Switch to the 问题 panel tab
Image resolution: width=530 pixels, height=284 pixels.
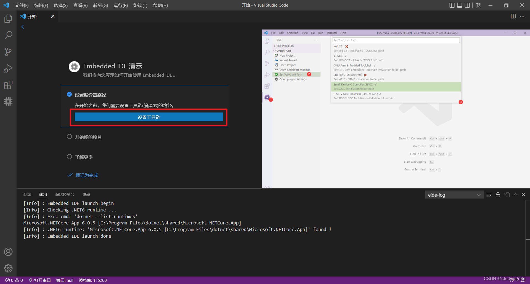tap(27, 195)
